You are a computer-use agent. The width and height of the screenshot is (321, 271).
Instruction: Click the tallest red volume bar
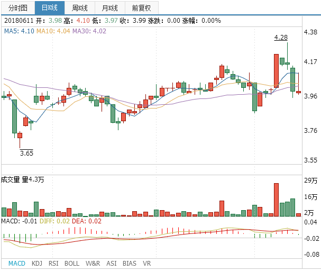(x=277, y=200)
